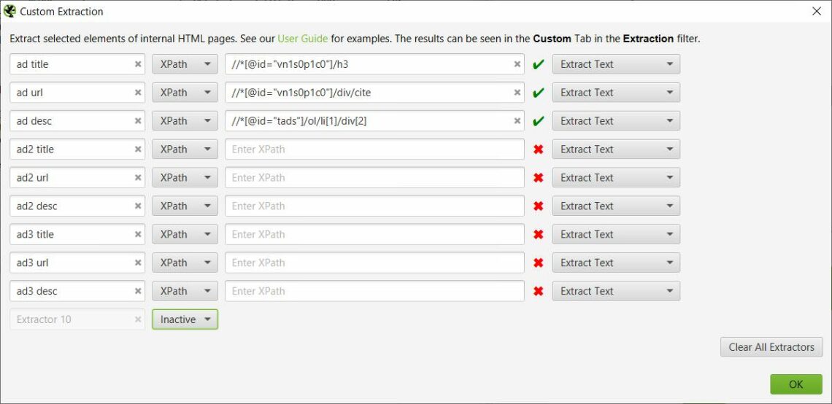Screen dimensions: 832x404
Task: Clear the 'ad3 desc' name field
Action: [138, 291]
